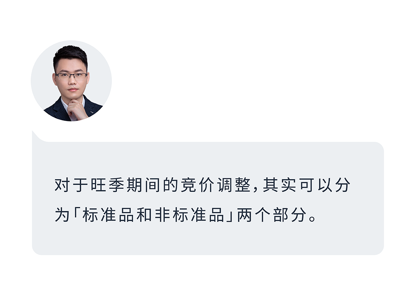The image size is (414, 286).
Task: Click the glasses on the avatar's face
Action: tap(71, 77)
